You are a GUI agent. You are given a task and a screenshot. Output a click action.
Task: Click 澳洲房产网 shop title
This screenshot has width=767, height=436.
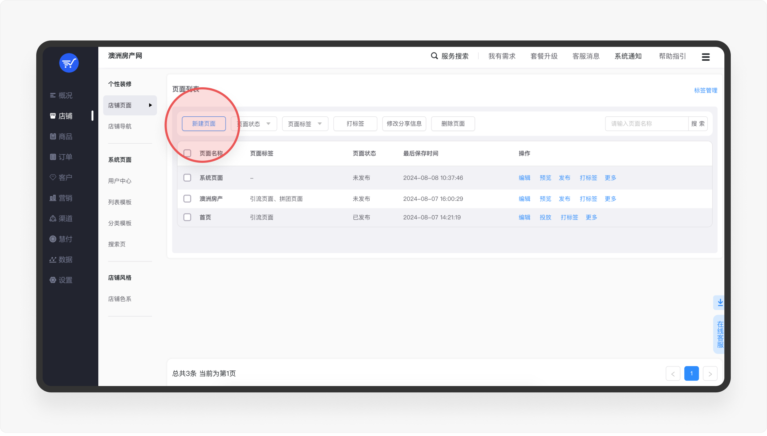coord(125,56)
